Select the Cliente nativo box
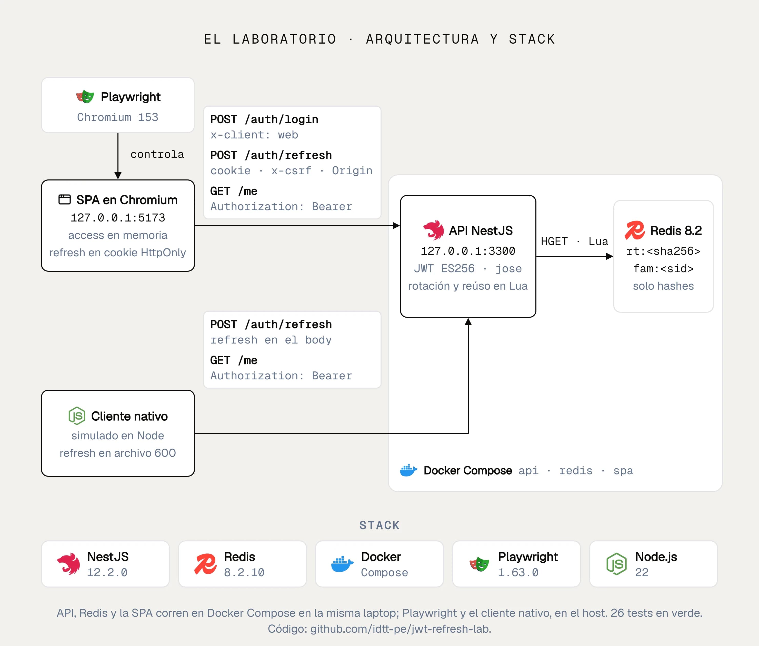This screenshot has height=646, width=759. tap(118, 433)
